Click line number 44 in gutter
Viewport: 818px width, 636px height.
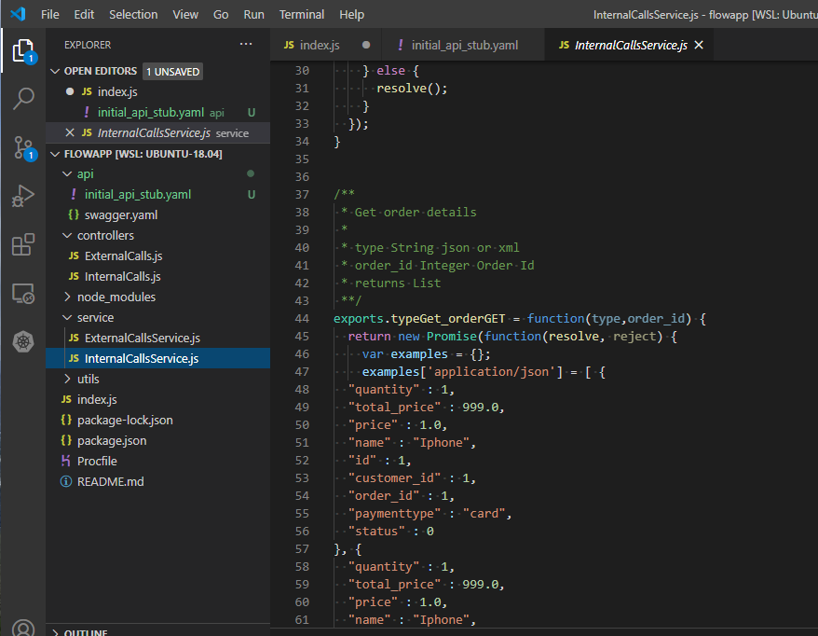click(301, 319)
